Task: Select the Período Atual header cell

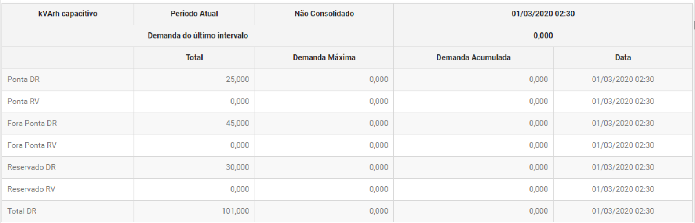Action: click(x=194, y=14)
